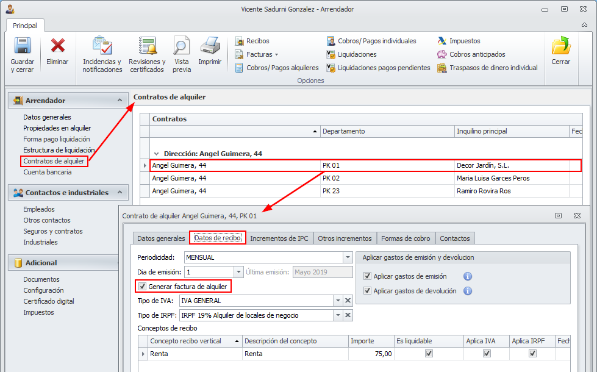Open the Dia de emisión dropdown
This screenshot has height=372, width=597.
(238, 272)
